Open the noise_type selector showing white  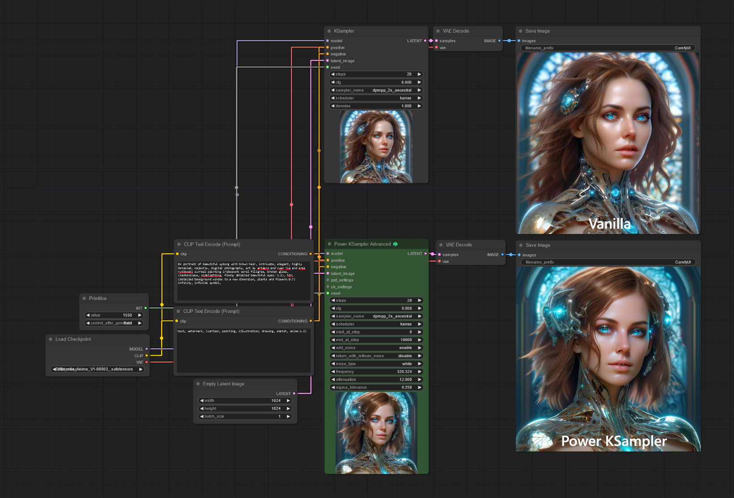pyautogui.click(x=376, y=364)
